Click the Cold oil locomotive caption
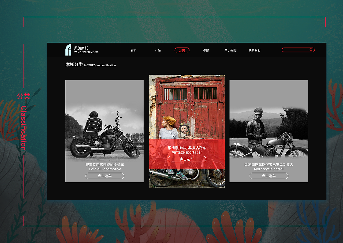343x243 pixels. [x=105, y=169]
